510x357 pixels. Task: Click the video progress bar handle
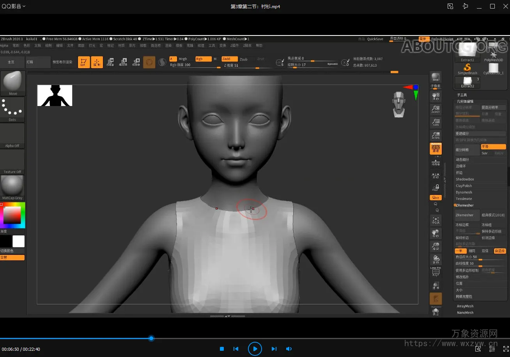(x=151, y=338)
